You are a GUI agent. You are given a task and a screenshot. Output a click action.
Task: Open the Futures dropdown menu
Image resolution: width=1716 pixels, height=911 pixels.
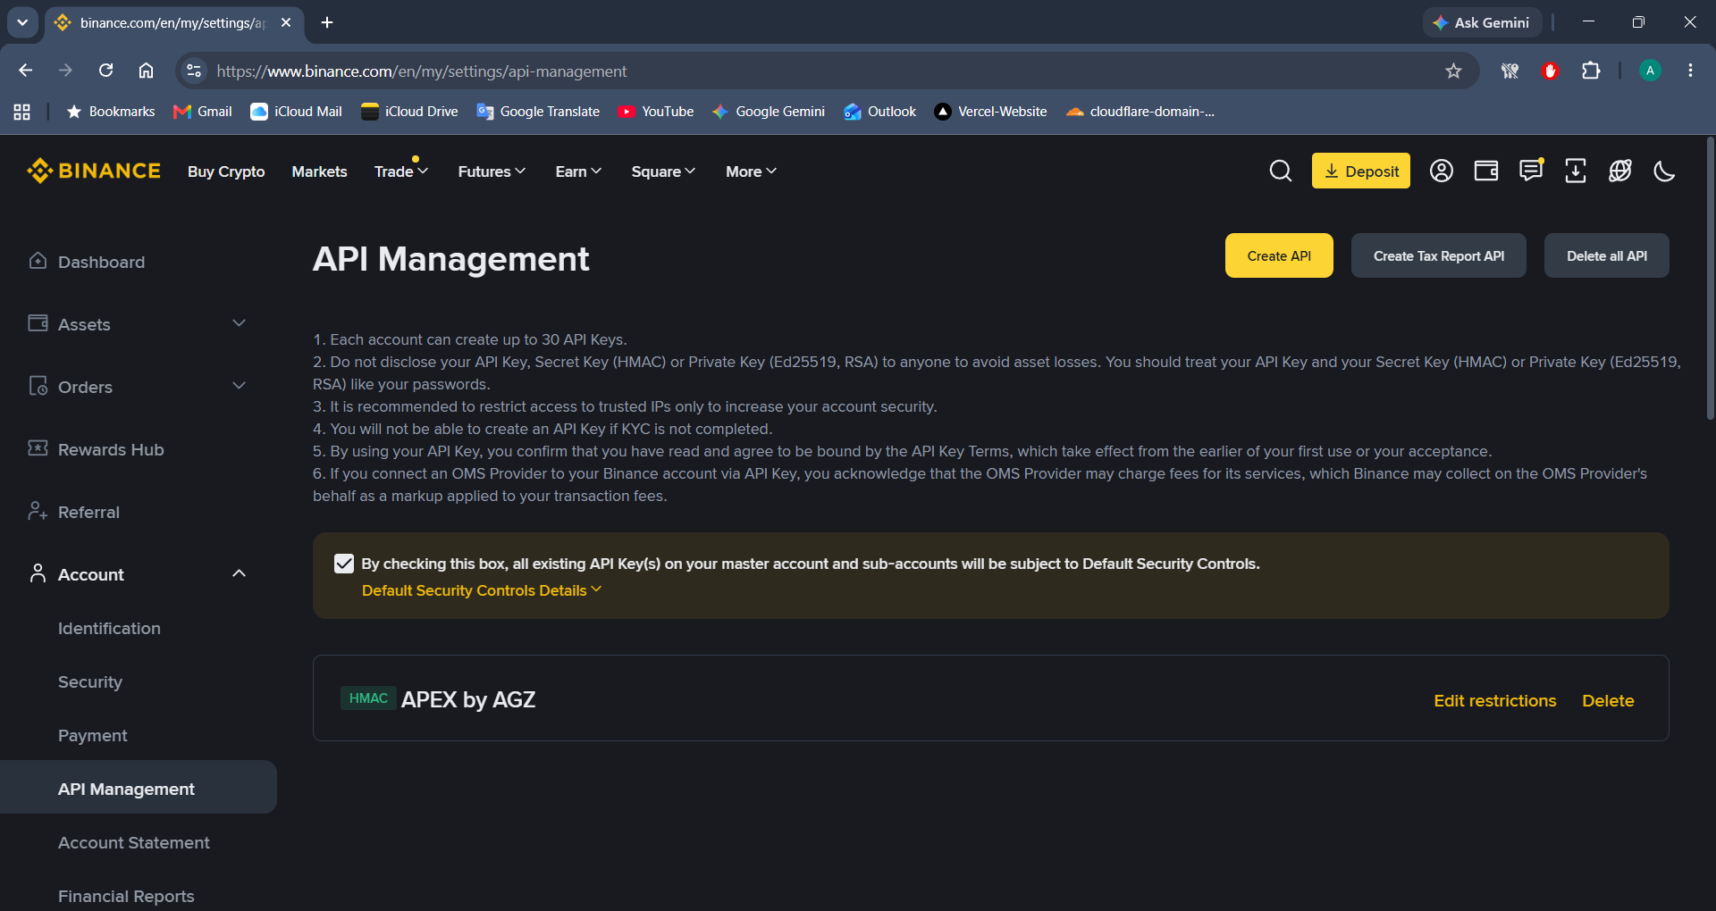pos(492,171)
